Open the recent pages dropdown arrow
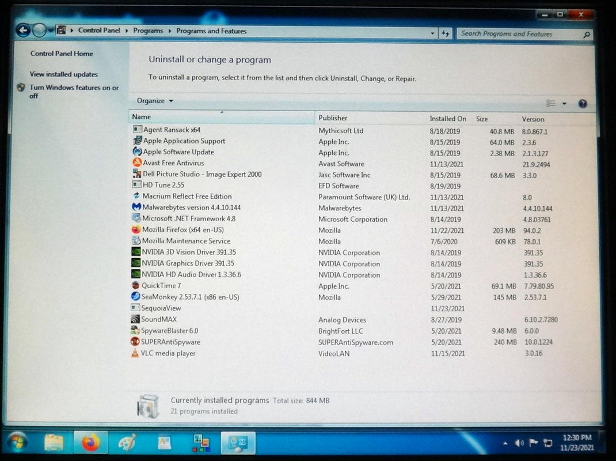The height and width of the screenshot is (461, 616). (51, 30)
